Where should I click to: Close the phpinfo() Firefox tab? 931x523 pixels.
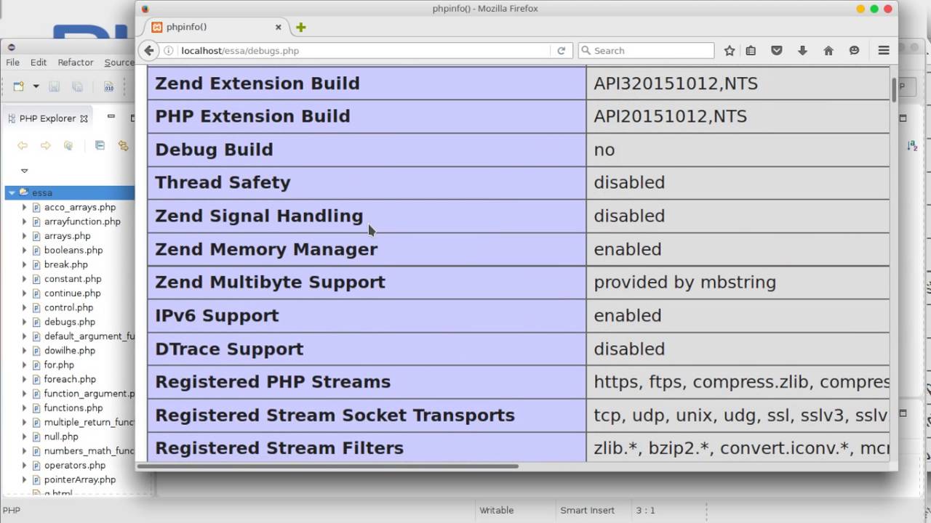click(278, 27)
